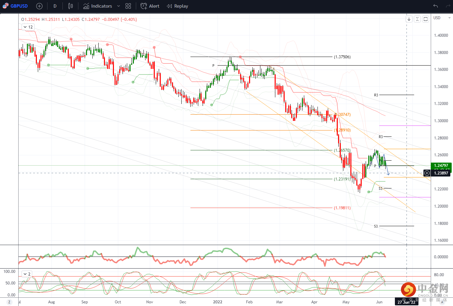453x306 pixels.
Task: Expand the lower pane legend showing 2
Action: tap(27, 274)
